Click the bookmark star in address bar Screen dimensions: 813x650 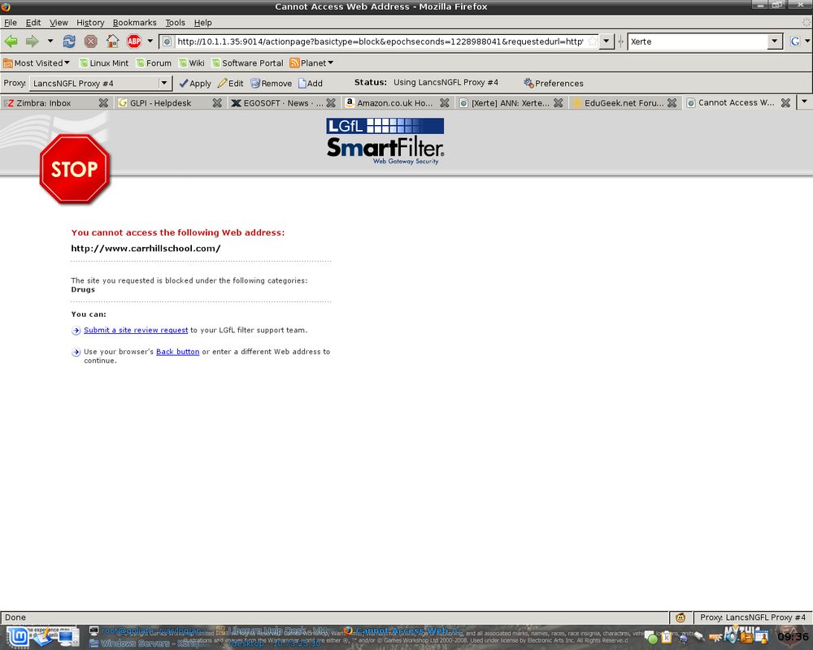coord(592,41)
